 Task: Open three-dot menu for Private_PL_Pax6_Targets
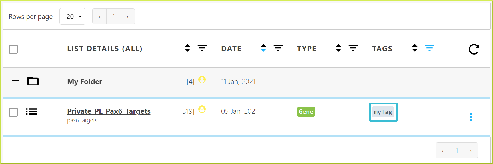471,117
